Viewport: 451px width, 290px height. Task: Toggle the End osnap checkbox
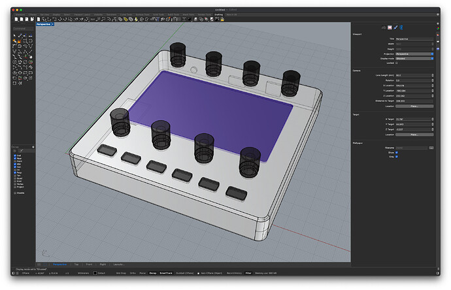coord(15,155)
